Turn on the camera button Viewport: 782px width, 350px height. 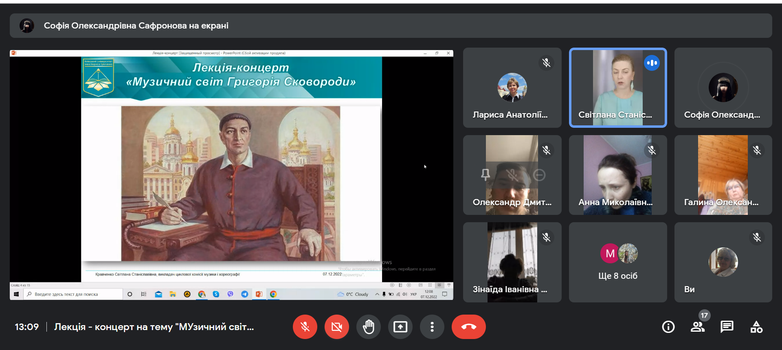coord(336,327)
